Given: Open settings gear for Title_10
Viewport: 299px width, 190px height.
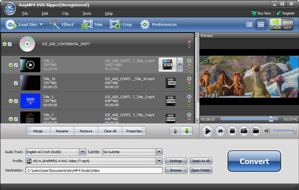Looking at the screenshot, I should (x=189, y=79).
